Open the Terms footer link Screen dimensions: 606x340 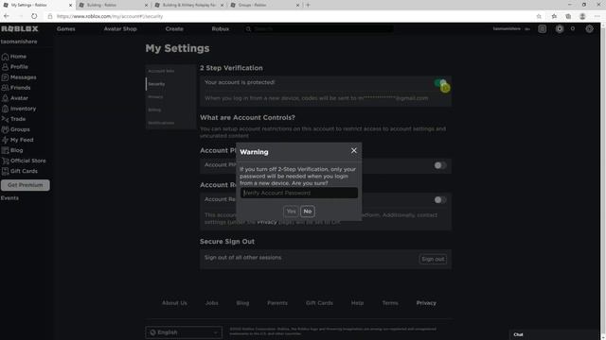(x=390, y=303)
